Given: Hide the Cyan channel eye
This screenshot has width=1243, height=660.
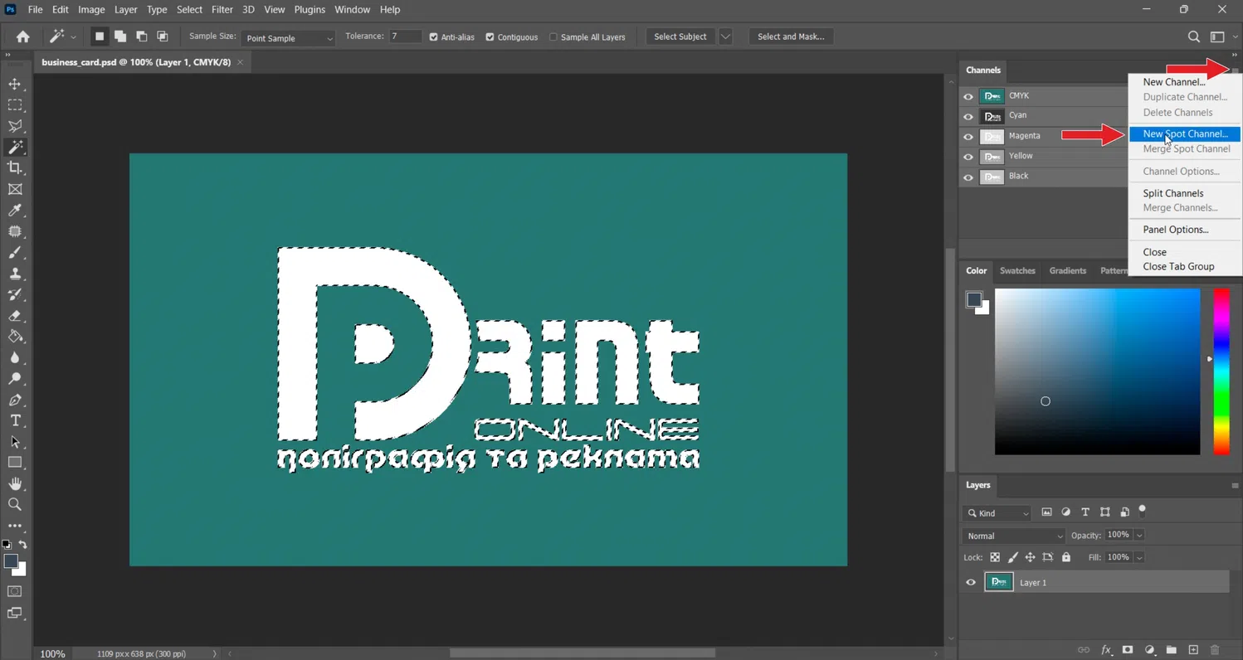Looking at the screenshot, I should pyautogui.click(x=968, y=116).
